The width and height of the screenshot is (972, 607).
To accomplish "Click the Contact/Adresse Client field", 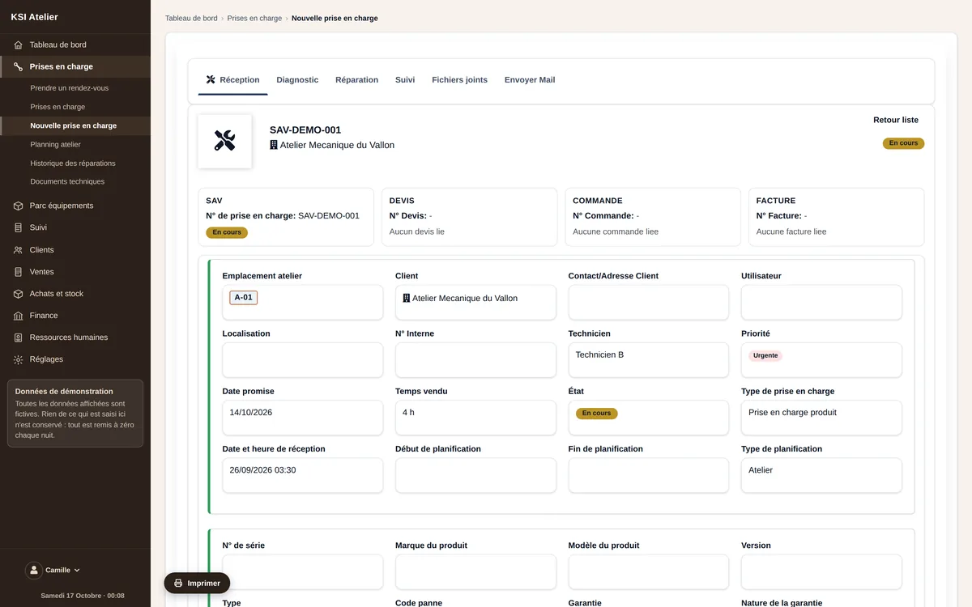I will click(x=648, y=302).
